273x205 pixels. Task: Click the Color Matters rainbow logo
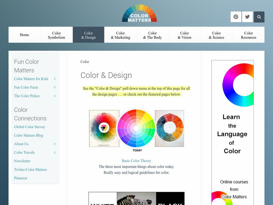click(x=139, y=14)
